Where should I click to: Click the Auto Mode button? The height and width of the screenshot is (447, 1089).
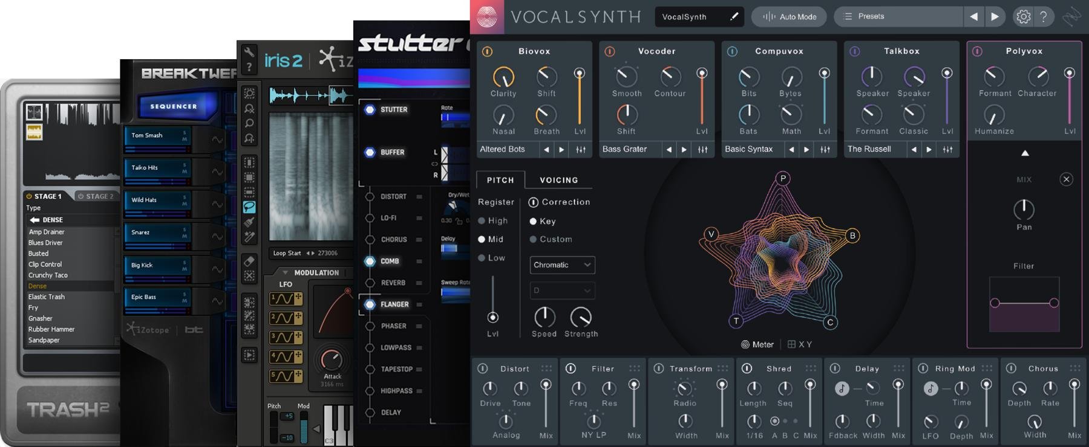point(790,17)
